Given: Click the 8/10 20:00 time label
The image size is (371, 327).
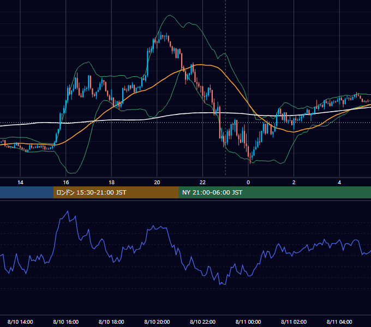Looking at the screenshot, I should click(157, 322).
